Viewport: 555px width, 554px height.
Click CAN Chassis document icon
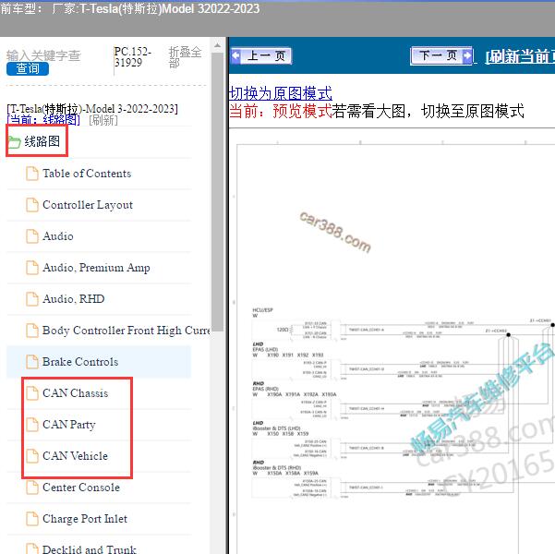pos(32,393)
